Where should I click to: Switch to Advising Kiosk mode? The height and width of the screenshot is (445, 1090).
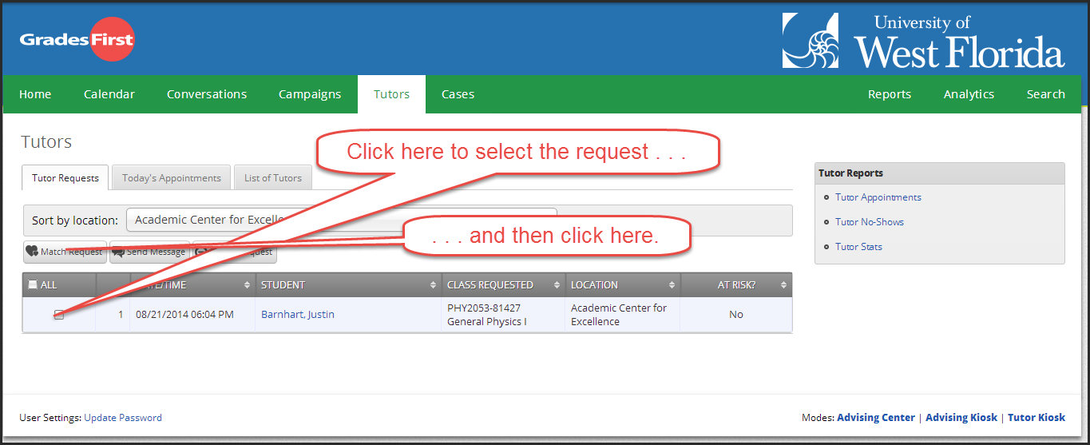click(961, 418)
